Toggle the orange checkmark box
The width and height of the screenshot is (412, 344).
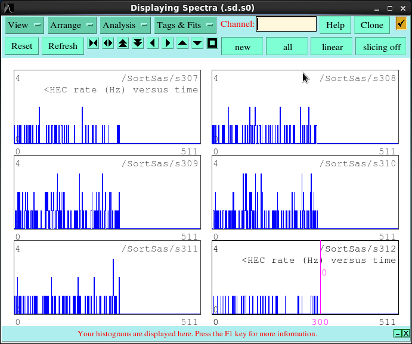(x=401, y=24)
